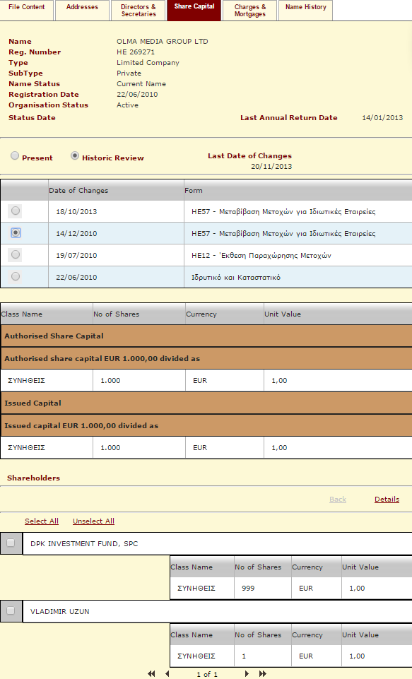Click the Ιδρυτικό και Καταστατικό form entry
The height and width of the screenshot is (679, 412).
click(x=236, y=277)
